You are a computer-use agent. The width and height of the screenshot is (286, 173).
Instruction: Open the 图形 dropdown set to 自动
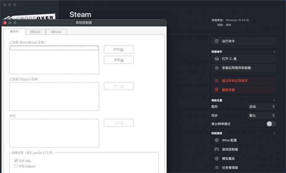[262, 106]
